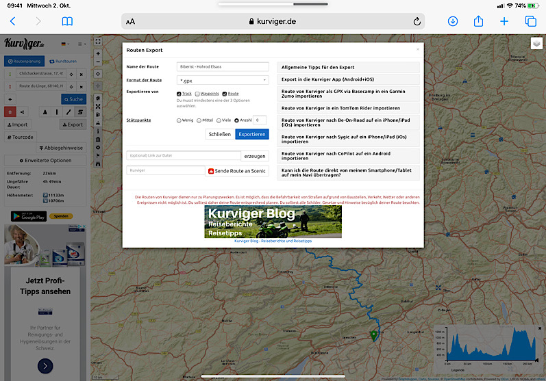
Task: Show the Safari tab overview
Action: tap(531, 21)
